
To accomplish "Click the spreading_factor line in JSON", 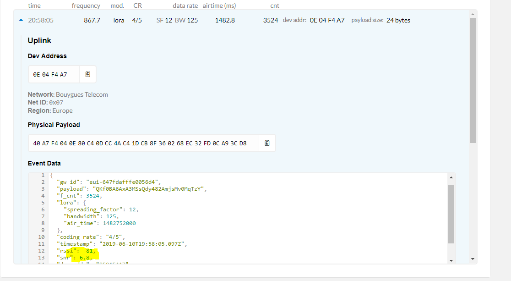I will pyautogui.click(x=101, y=209).
